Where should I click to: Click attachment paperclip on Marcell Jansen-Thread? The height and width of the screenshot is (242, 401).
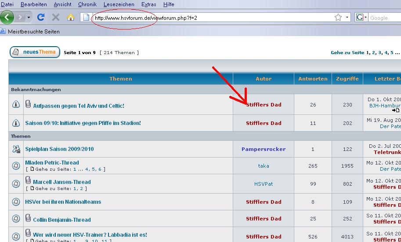(x=28, y=180)
